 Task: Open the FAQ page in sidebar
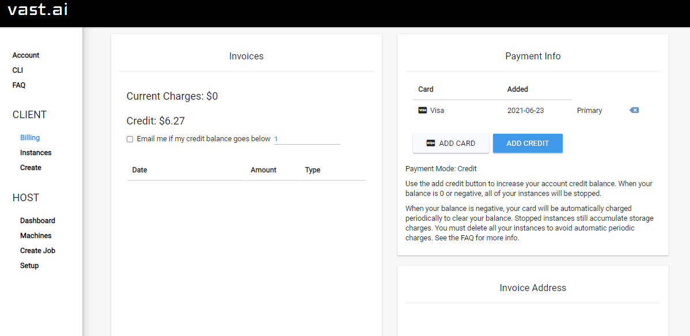pyautogui.click(x=19, y=85)
